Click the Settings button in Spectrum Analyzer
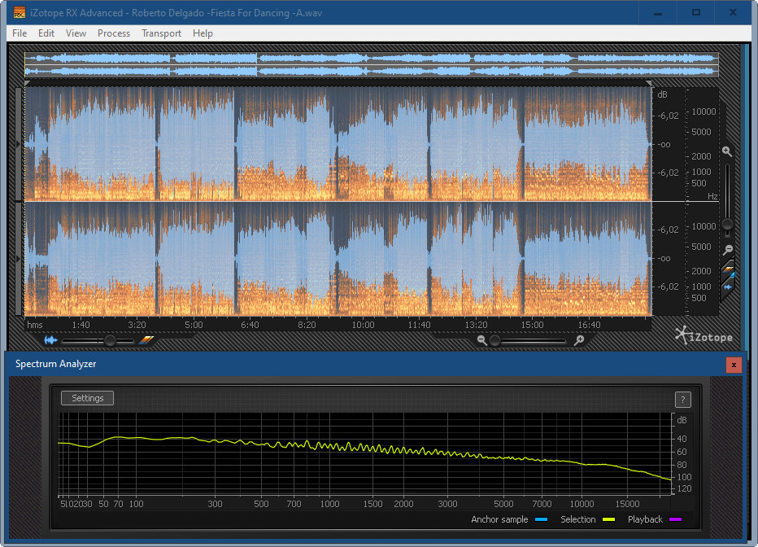Screen dimensions: 758x547 tap(88, 398)
